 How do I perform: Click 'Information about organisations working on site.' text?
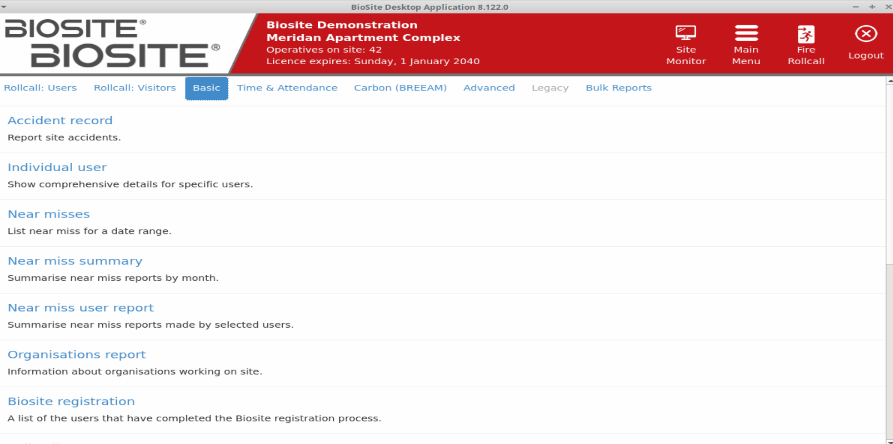point(135,372)
